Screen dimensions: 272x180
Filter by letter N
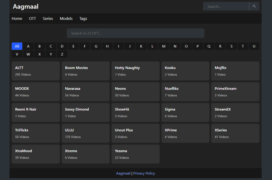pos(175,46)
